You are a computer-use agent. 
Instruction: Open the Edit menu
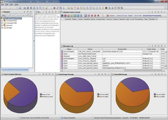7,4
